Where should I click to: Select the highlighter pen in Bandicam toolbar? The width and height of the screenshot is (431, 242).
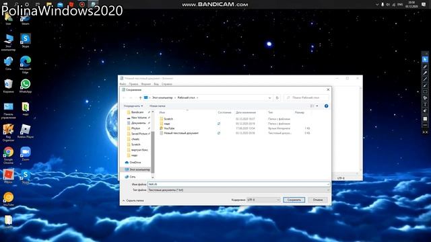[x=425, y=73]
